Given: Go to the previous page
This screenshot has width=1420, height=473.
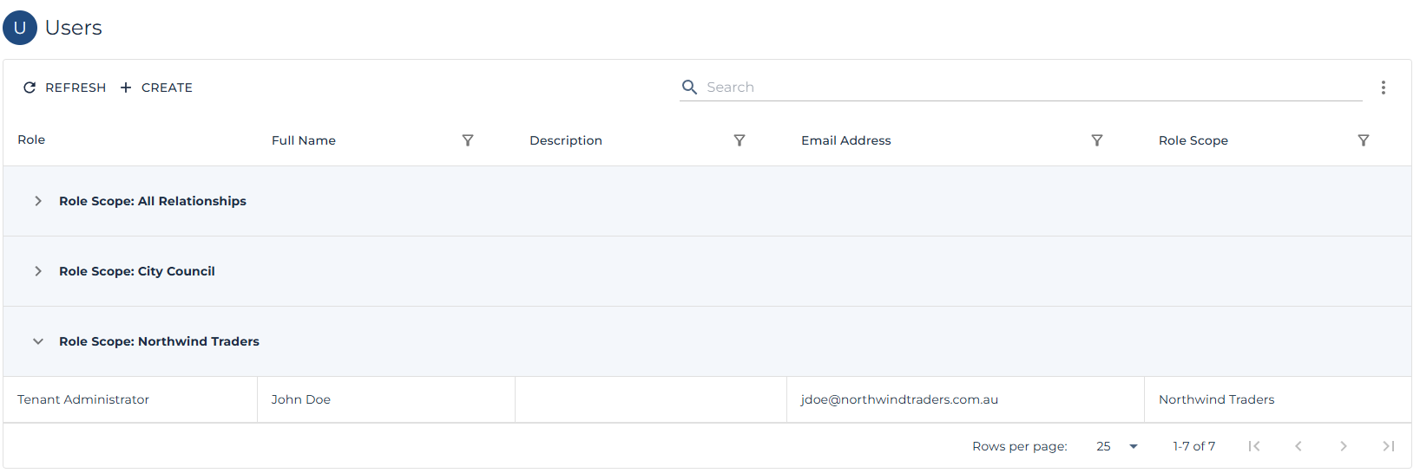Looking at the screenshot, I should [x=1298, y=446].
